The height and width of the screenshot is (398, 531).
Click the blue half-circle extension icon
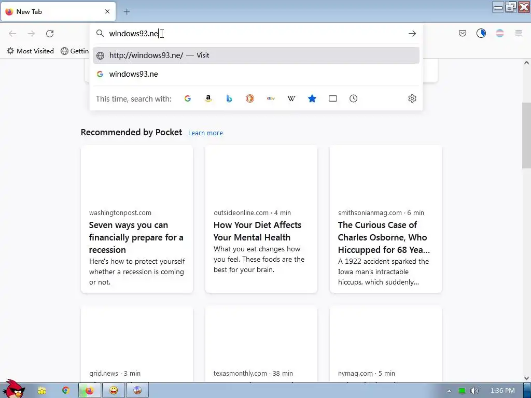(481, 33)
